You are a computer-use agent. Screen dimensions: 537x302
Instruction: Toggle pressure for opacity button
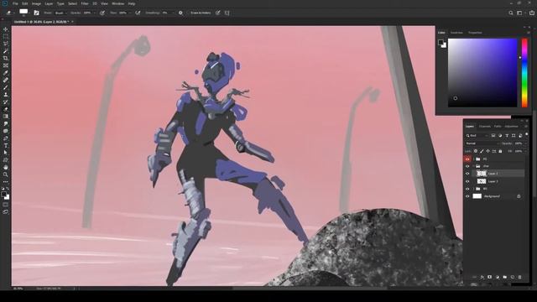click(x=102, y=13)
